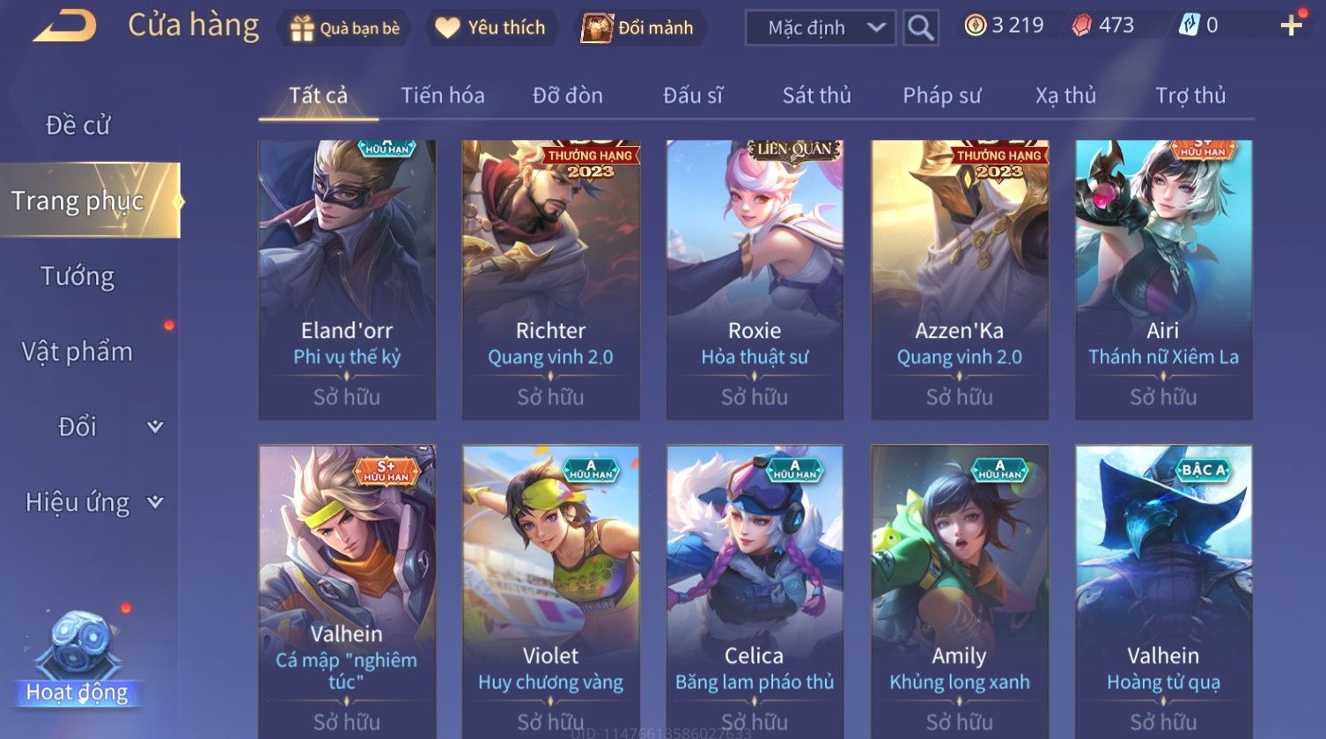Tap the plus icon to add currency

(1291, 26)
